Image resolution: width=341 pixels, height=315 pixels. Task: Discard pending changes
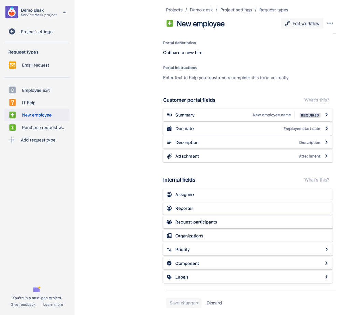214,303
